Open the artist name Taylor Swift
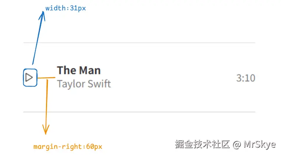 click(x=84, y=84)
